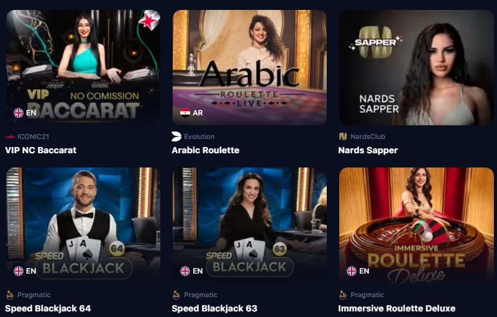This screenshot has height=317, width=497.
Task: Open the VIP NC Baccarat game thumbnail
Action: [x=83, y=68]
